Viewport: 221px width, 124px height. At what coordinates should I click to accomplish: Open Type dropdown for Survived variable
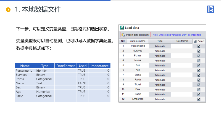pos(160,51)
